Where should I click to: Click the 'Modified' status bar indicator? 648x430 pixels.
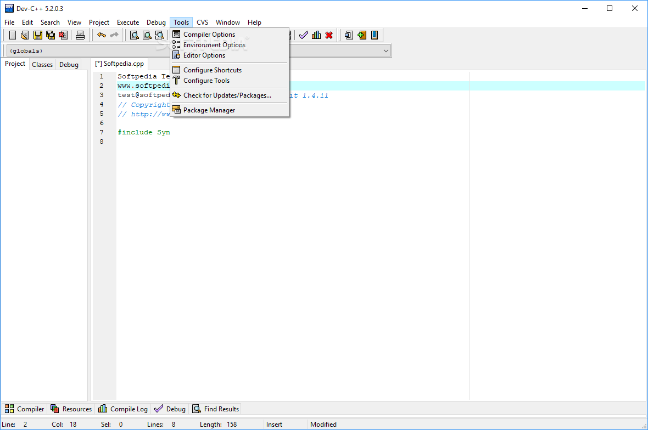point(323,424)
